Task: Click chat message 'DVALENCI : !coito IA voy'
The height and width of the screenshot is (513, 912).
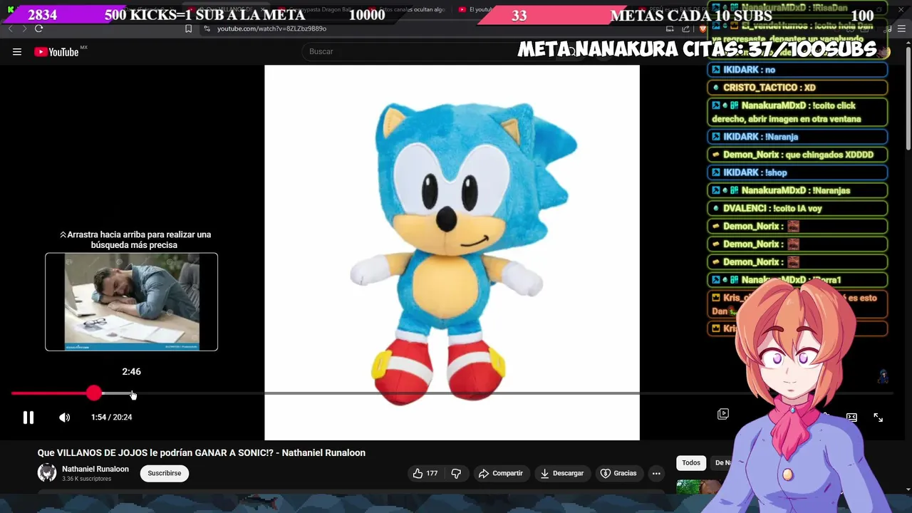Action: click(x=797, y=209)
